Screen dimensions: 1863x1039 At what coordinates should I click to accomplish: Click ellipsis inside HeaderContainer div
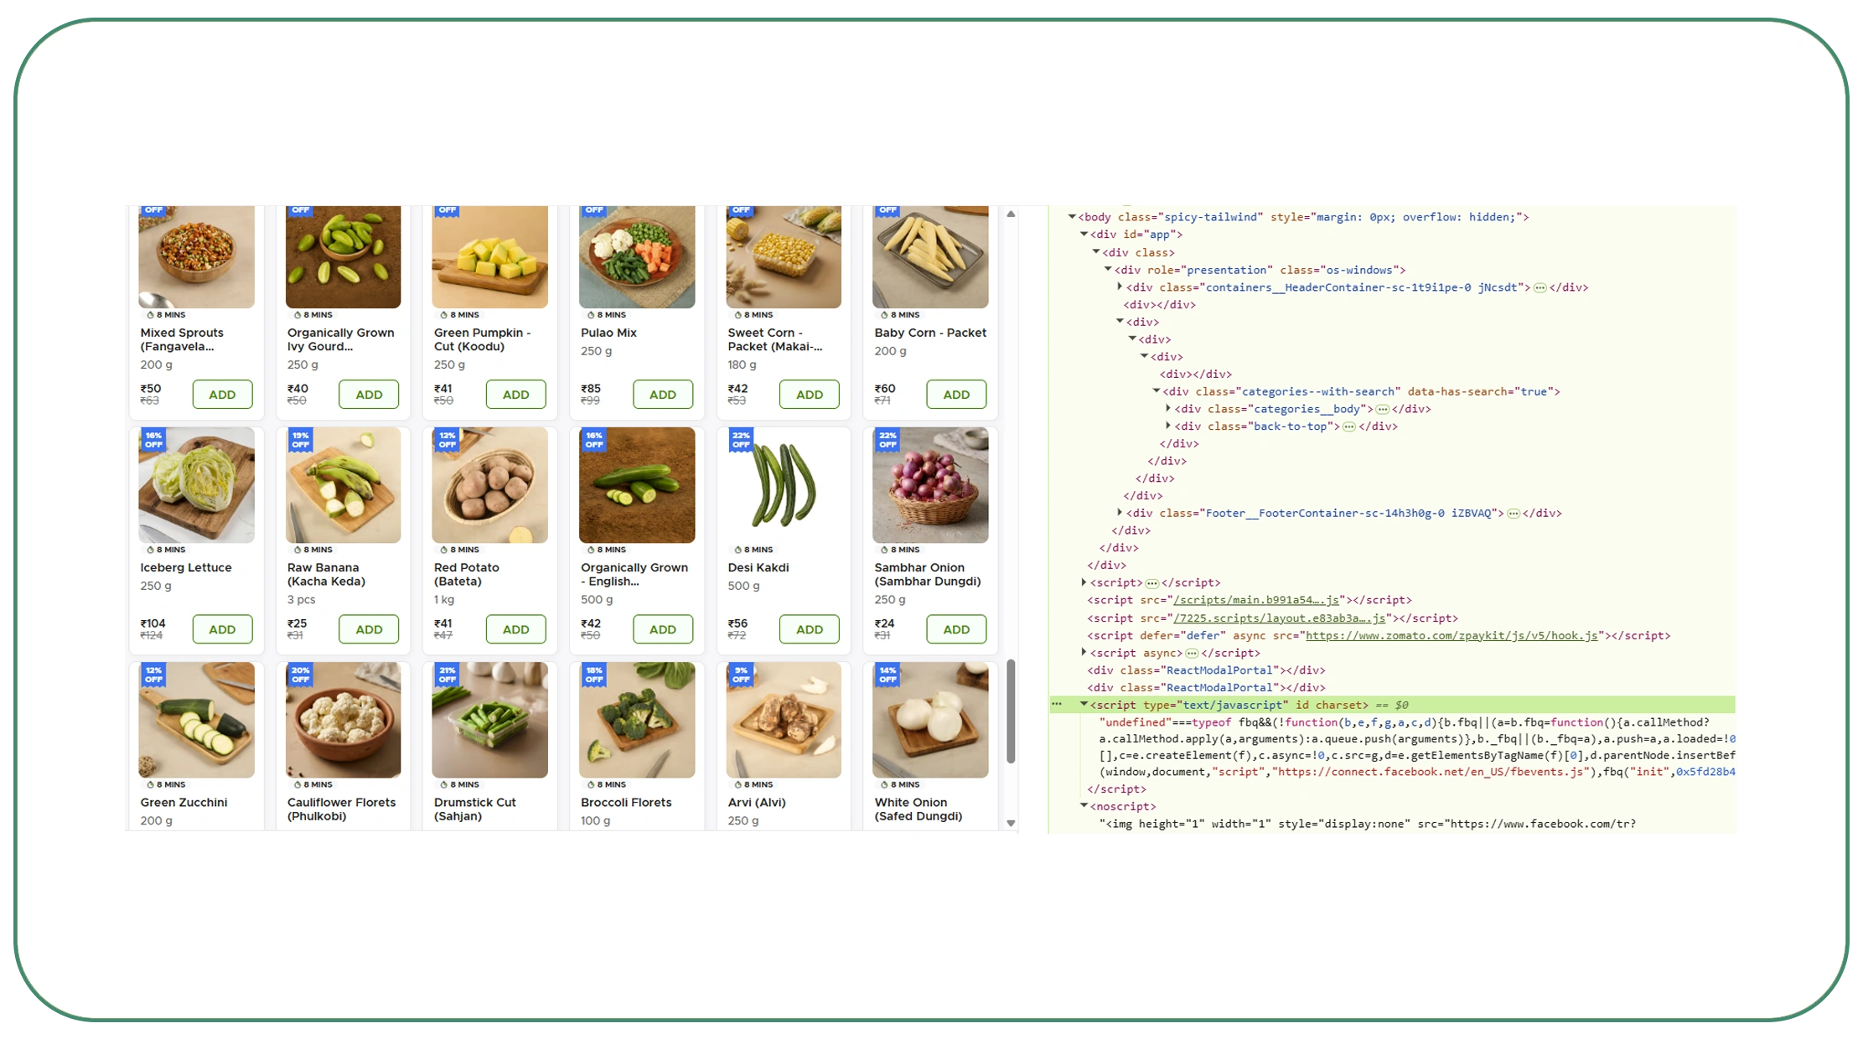tap(1540, 287)
